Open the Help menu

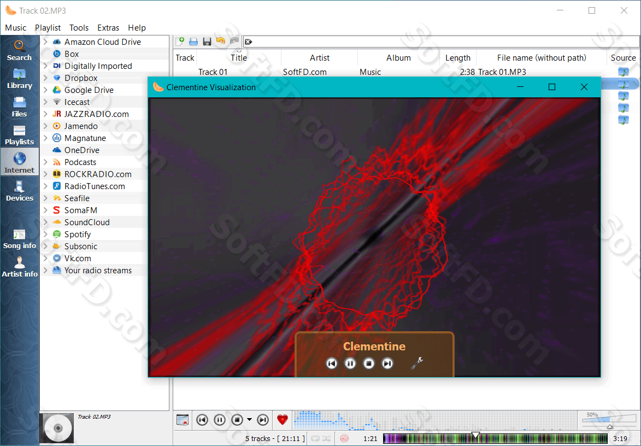coord(137,28)
